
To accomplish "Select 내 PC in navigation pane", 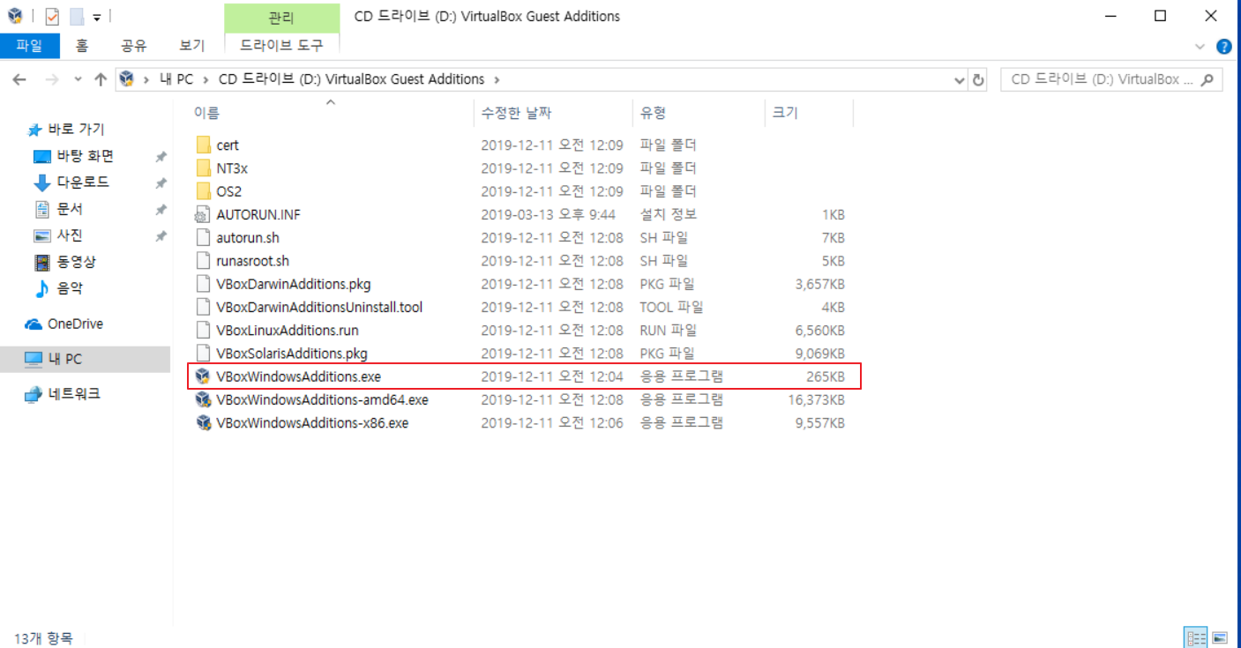I will (x=85, y=359).
